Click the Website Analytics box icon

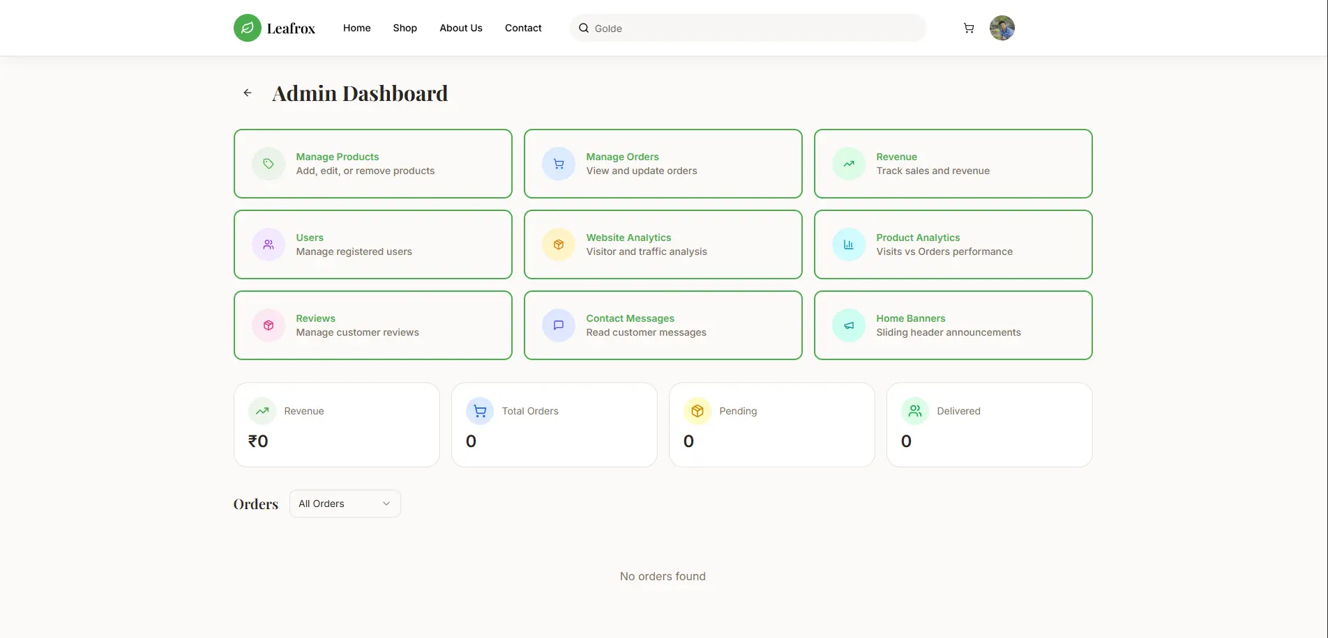click(559, 244)
